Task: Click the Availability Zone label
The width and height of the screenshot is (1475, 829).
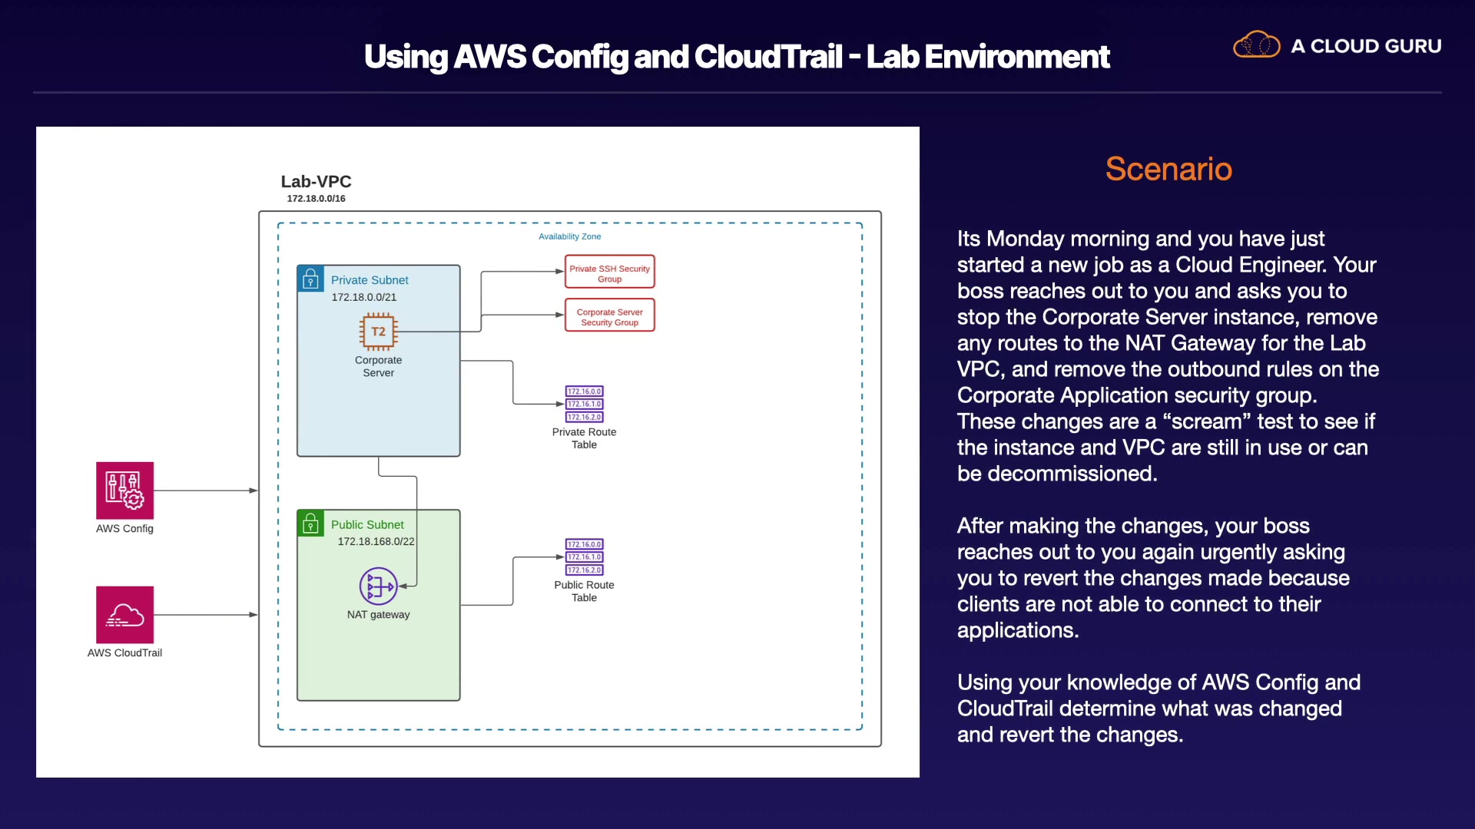Action: click(x=569, y=236)
